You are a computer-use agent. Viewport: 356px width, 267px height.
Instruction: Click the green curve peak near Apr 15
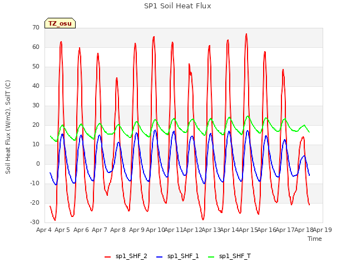(x=248, y=116)
